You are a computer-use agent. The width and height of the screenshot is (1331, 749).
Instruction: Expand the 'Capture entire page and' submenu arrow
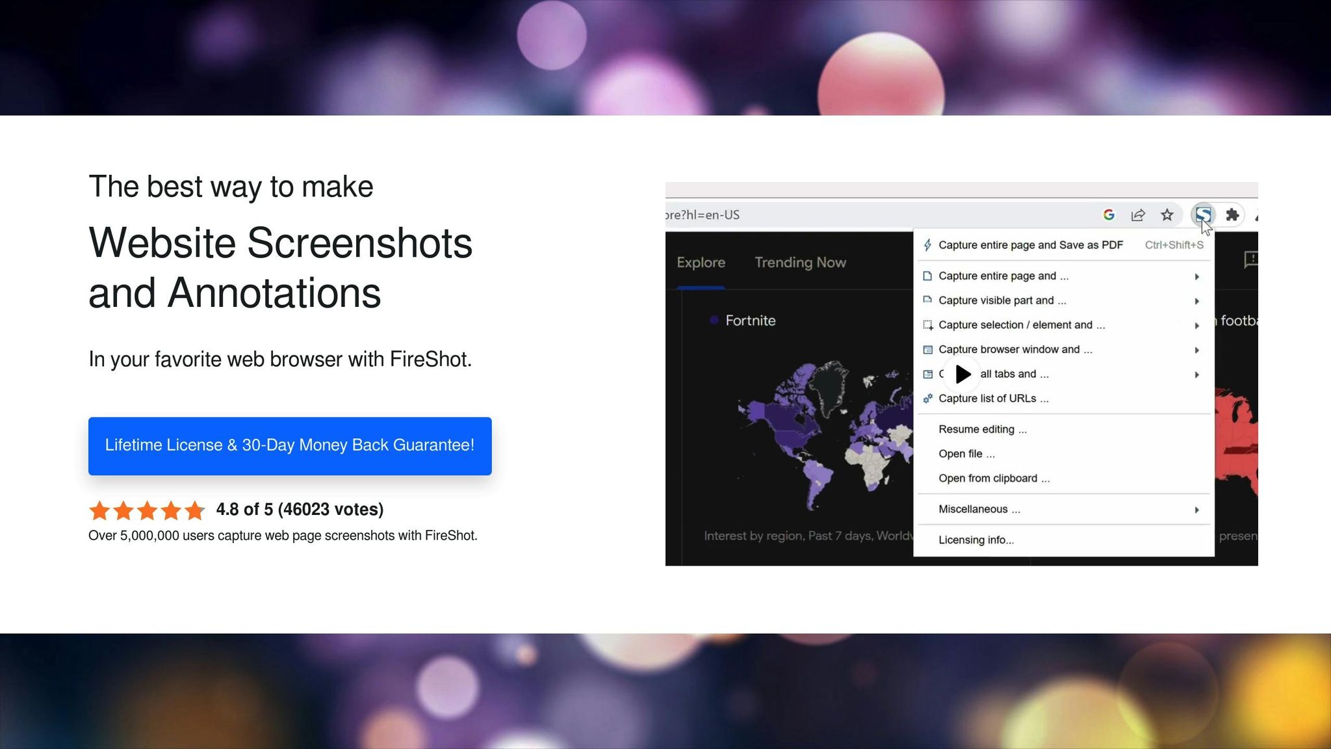[1196, 277]
